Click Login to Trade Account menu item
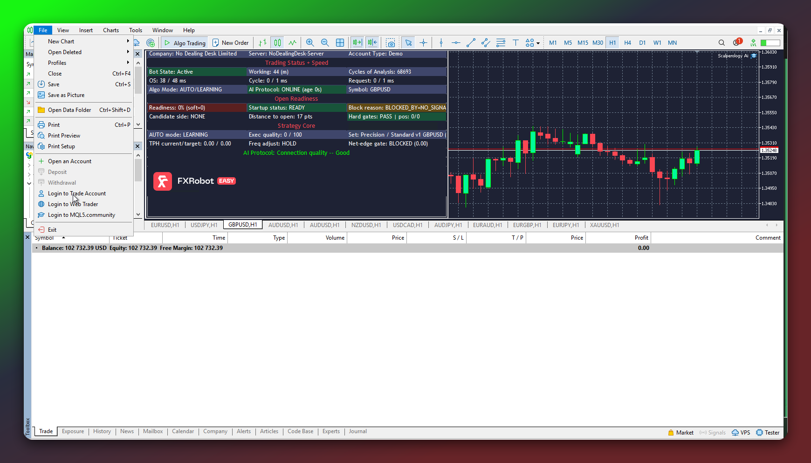The height and width of the screenshot is (463, 811). pos(76,193)
